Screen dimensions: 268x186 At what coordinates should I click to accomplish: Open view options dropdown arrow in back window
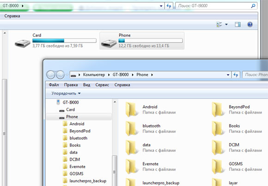[x=226, y=24]
